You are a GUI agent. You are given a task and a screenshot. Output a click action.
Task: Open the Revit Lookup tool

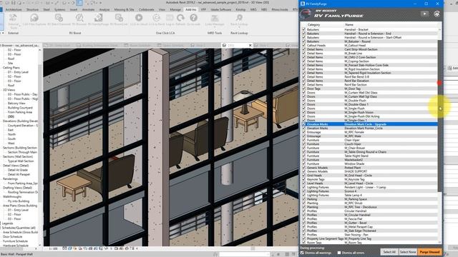(x=239, y=20)
